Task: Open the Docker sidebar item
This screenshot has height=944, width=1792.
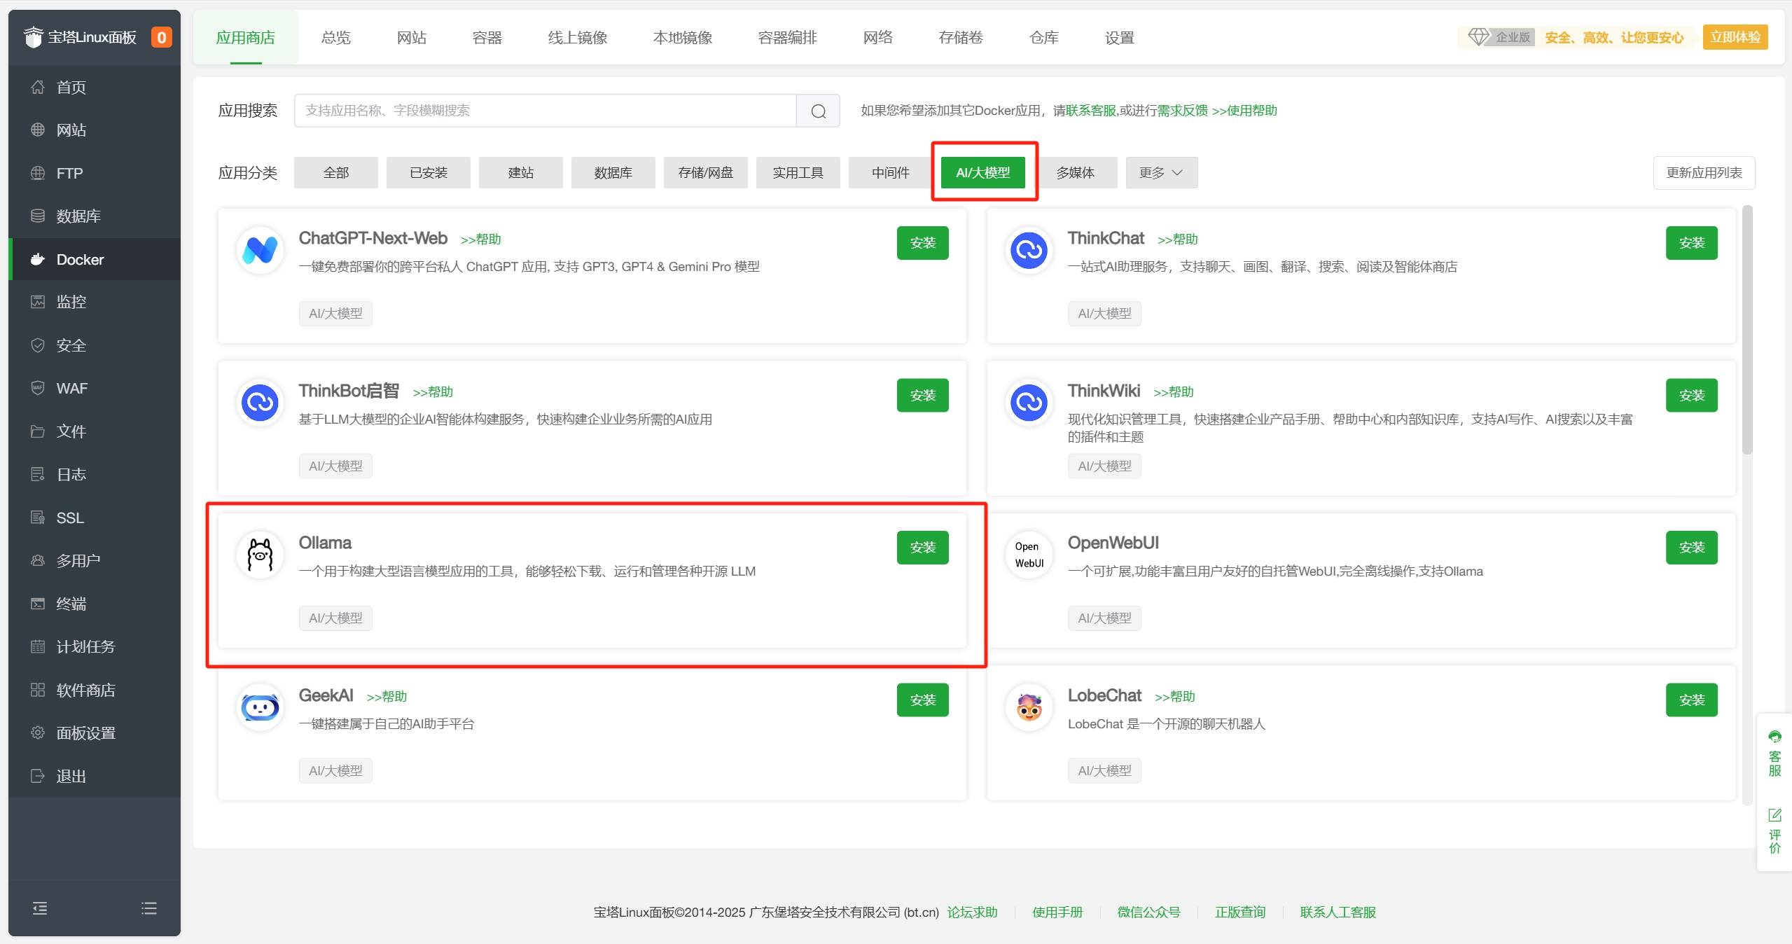Action: [80, 259]
